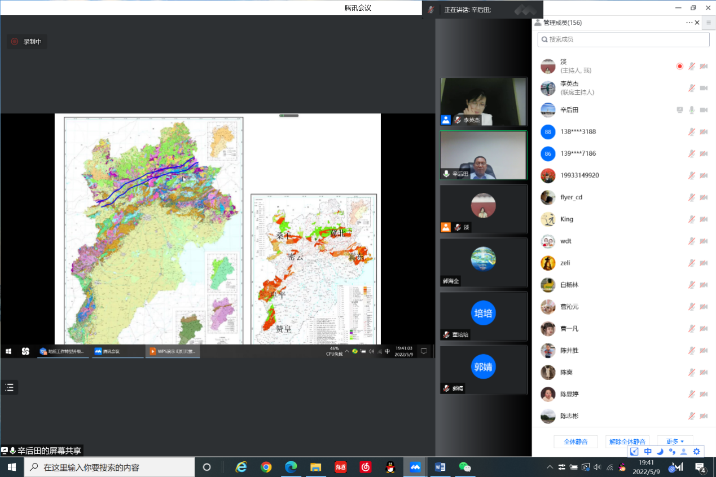Image resolution: width=716 pixels, height=477 pixels.
Task: Click the red recording icon beside 淡
Action: click(680, 66)
